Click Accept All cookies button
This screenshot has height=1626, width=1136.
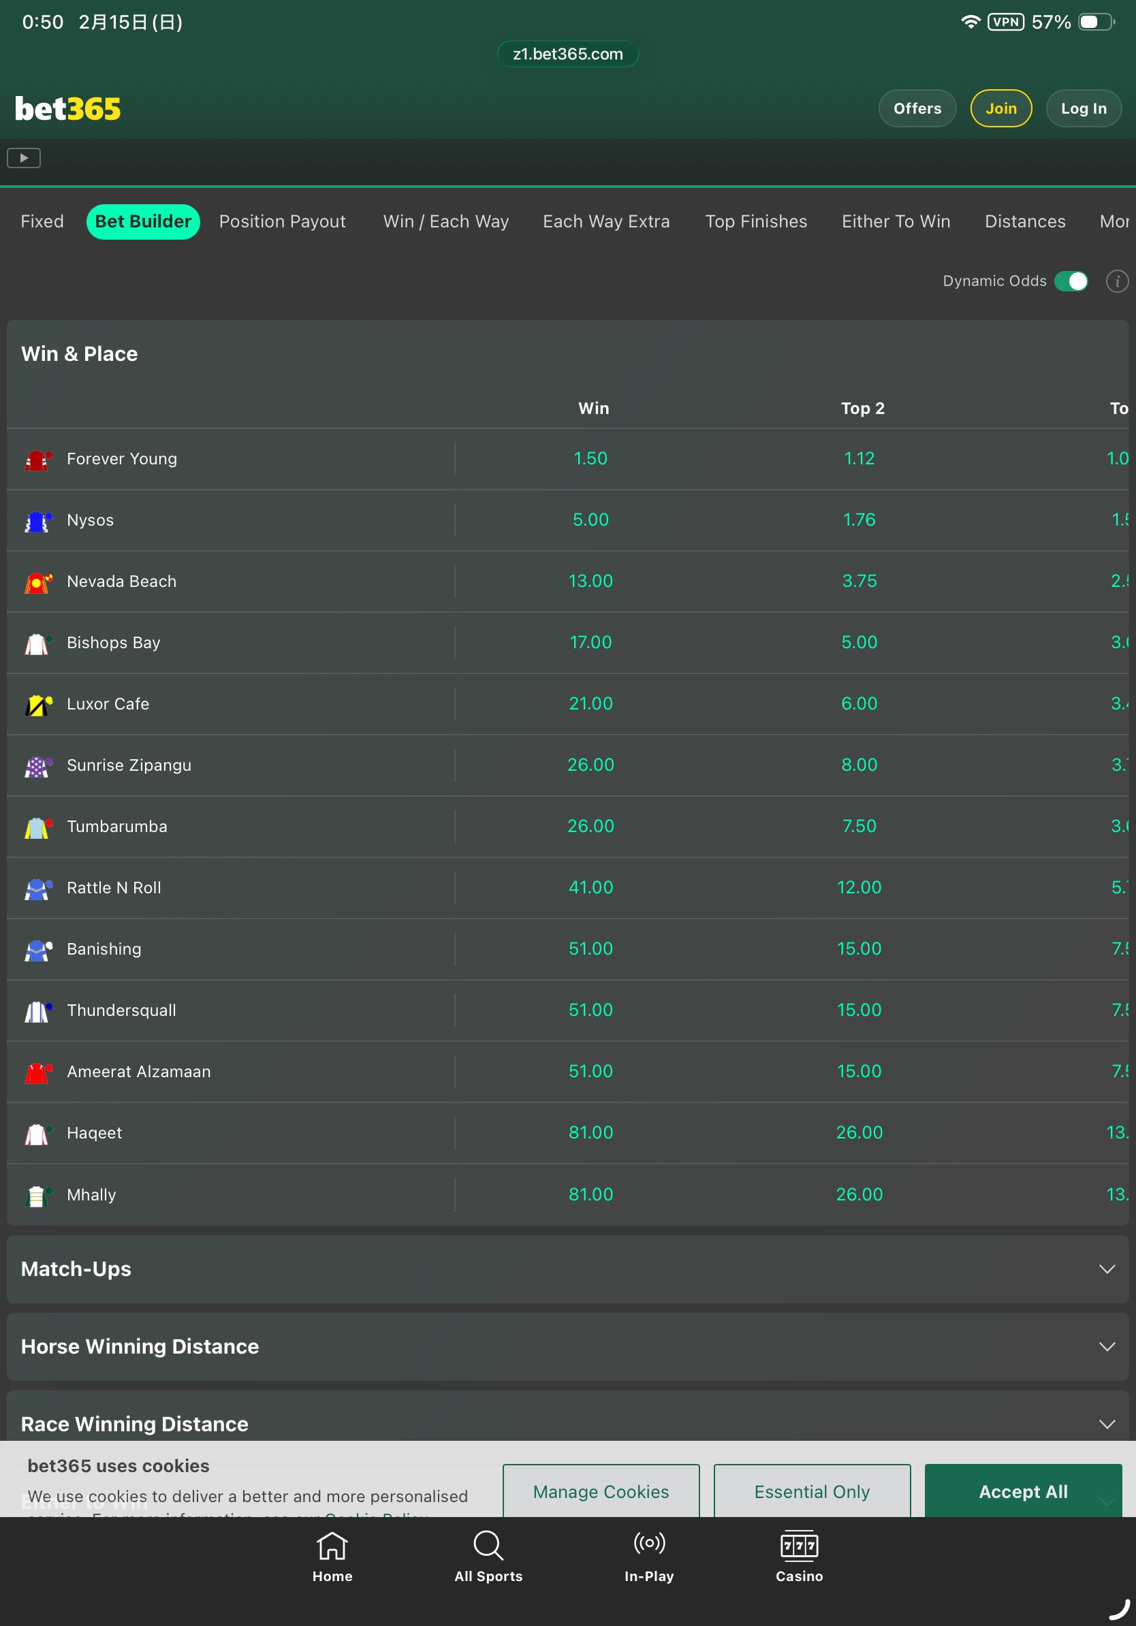pos(1023,1491)
